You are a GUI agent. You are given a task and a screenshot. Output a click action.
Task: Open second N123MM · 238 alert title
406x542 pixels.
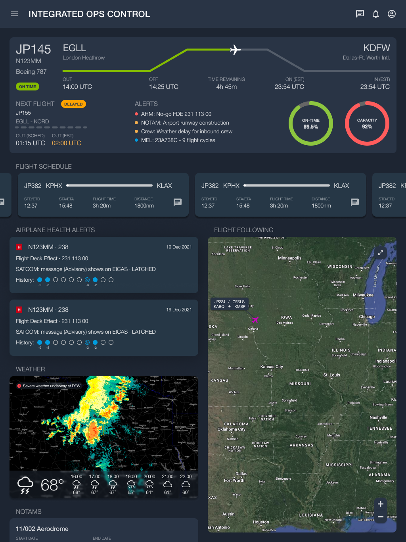48,309
